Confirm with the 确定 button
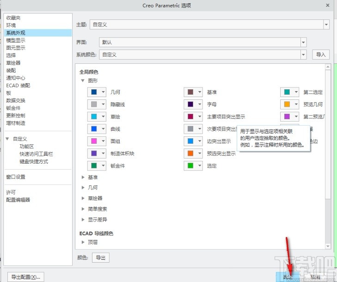 288,277
